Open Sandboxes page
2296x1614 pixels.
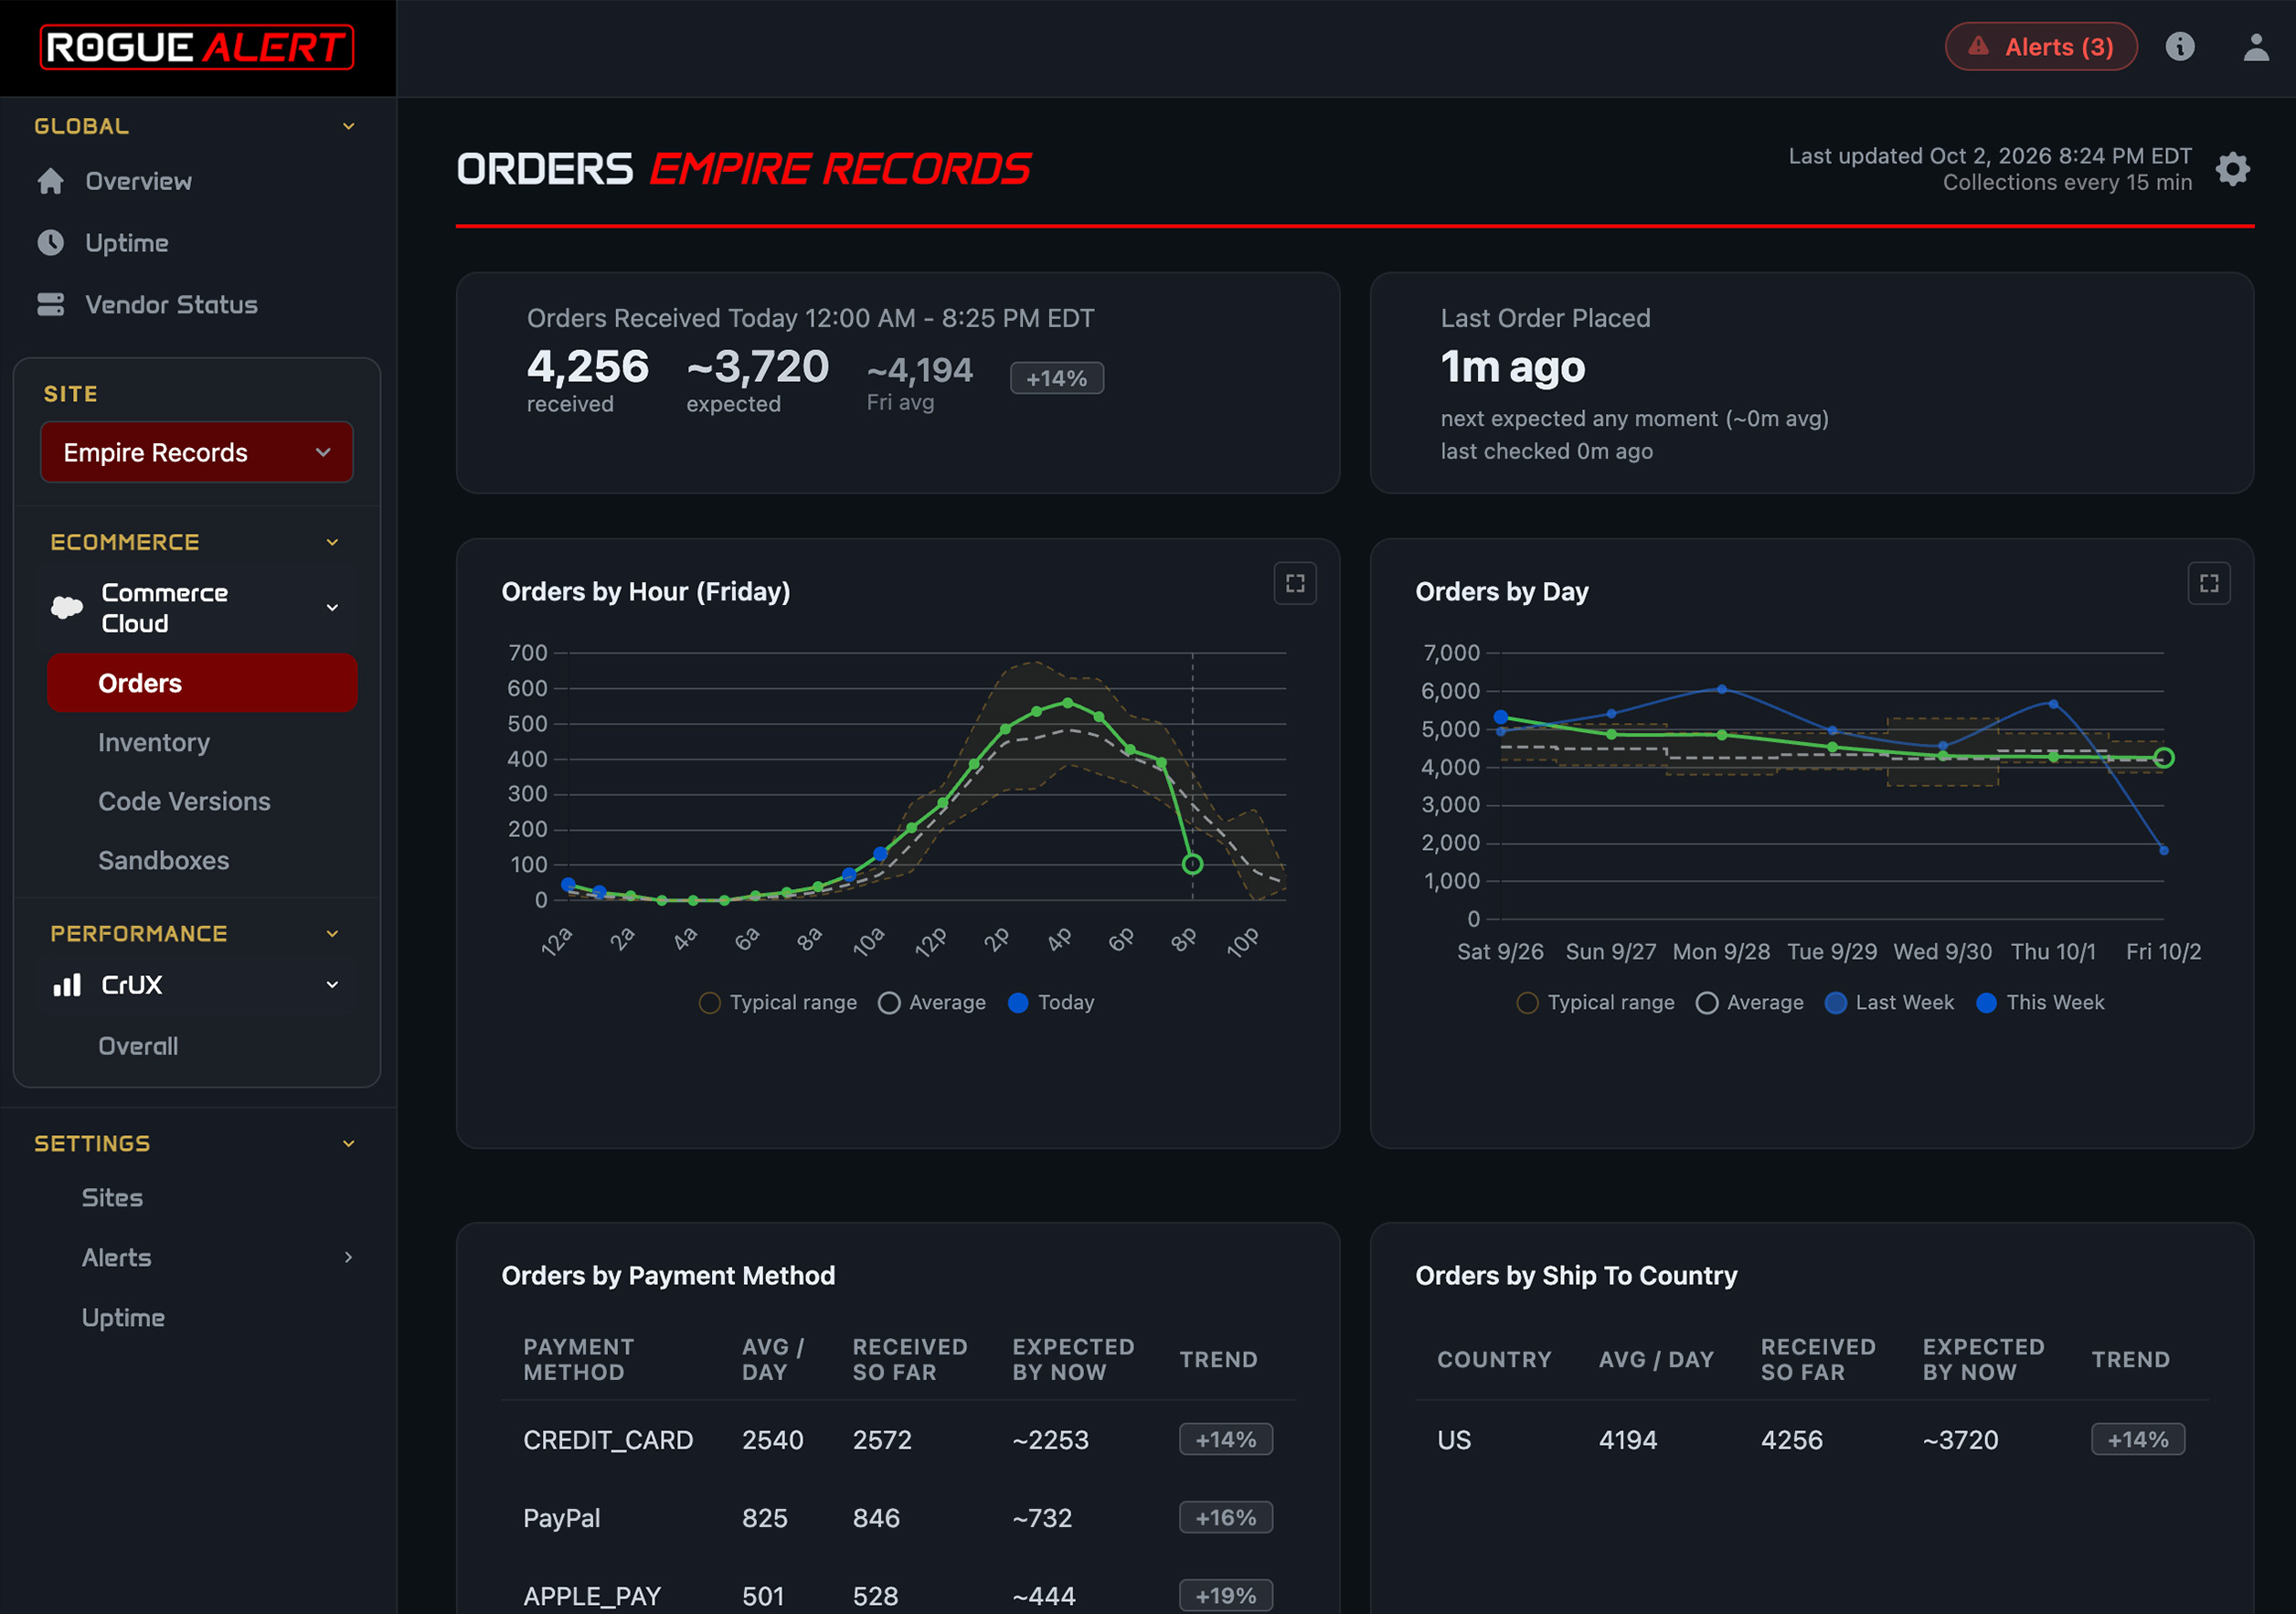[163, 860]
